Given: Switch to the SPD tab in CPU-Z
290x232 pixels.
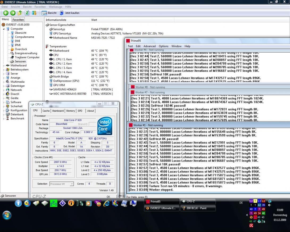Looking at the screenshot, I should pyautogui.click(x=80, y=111).
